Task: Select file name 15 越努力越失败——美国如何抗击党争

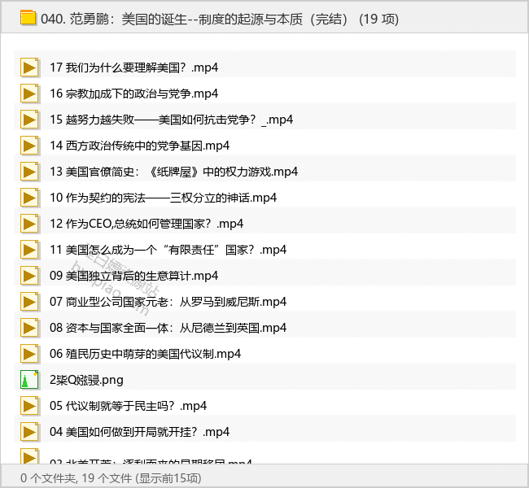Action: click(172, 120)
